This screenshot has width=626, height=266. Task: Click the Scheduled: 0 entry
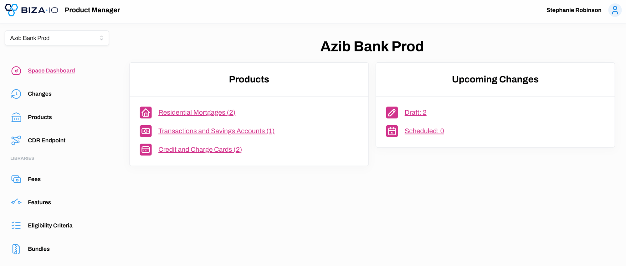[424, 131]
